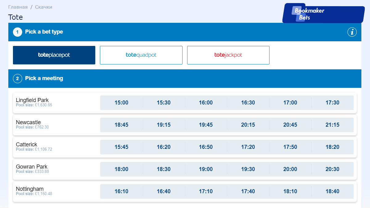Choose Catterick 18:20 race time
This screenshot has height=208, width=370.
(x=332, y=147)
